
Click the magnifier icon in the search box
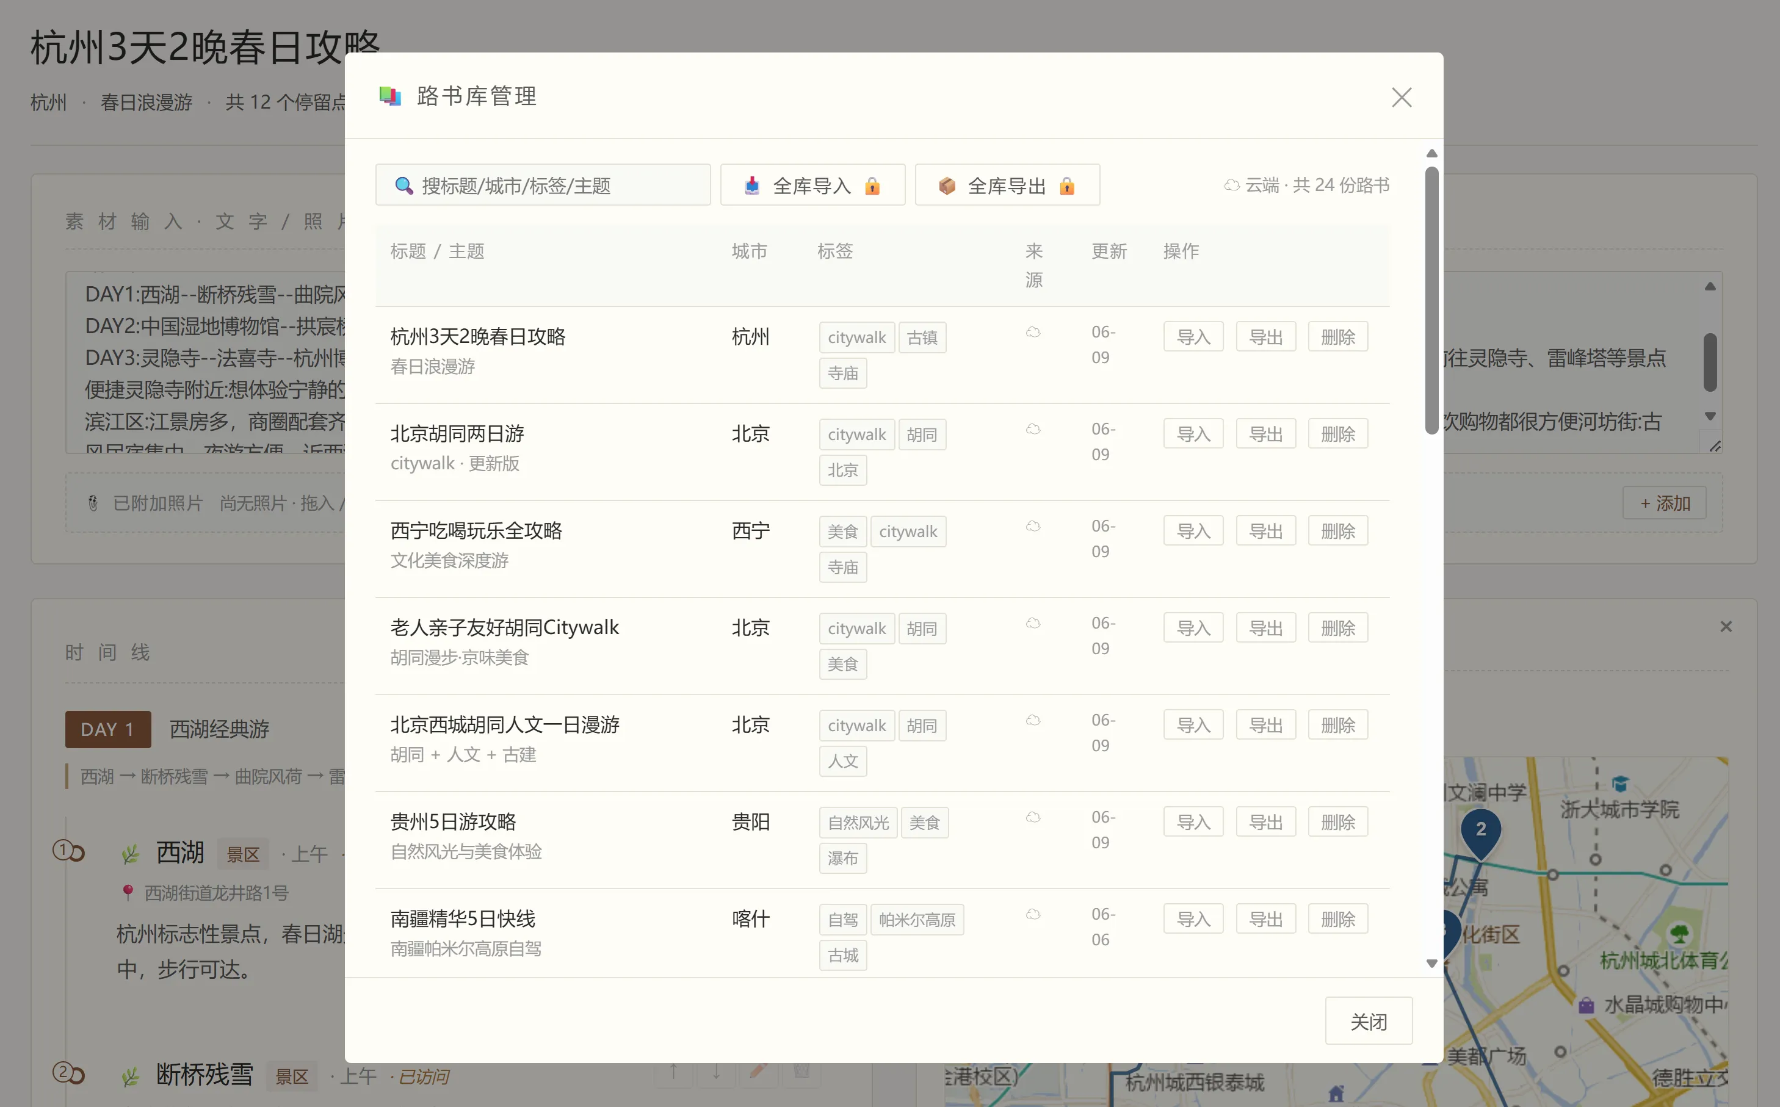tap(403, 186)
